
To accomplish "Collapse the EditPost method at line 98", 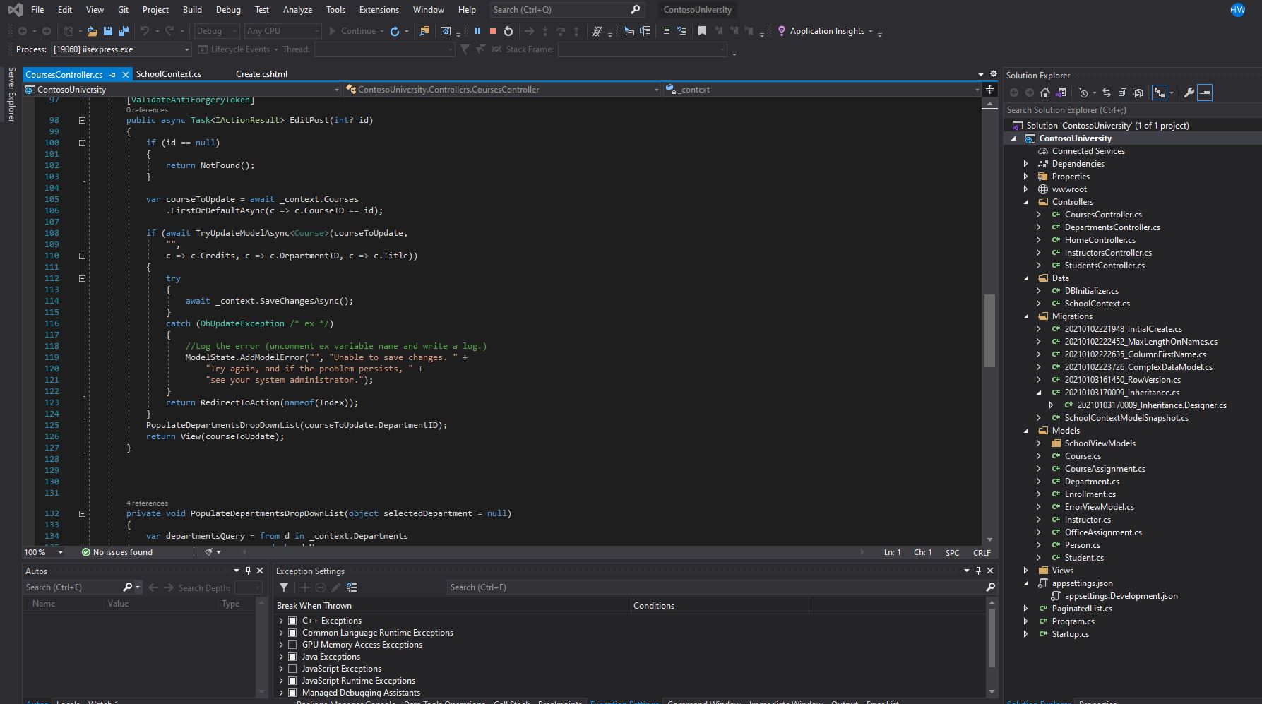I will point(82,120).
